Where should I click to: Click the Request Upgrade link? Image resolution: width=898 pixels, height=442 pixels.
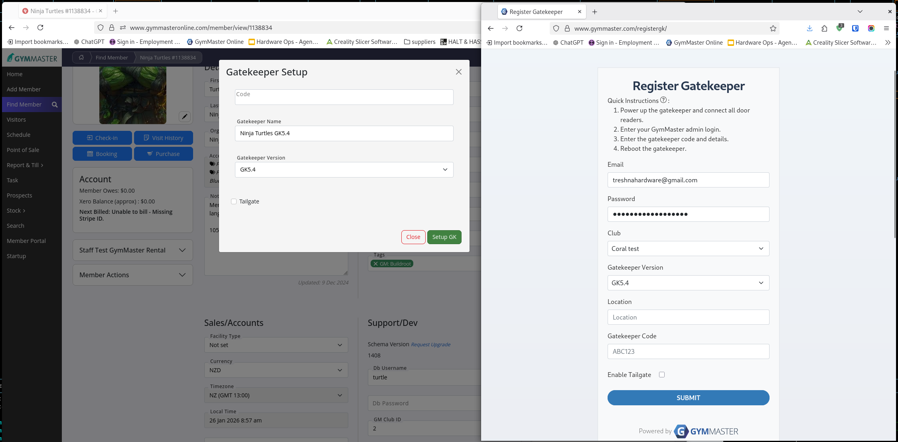click(x=430, y=344)
